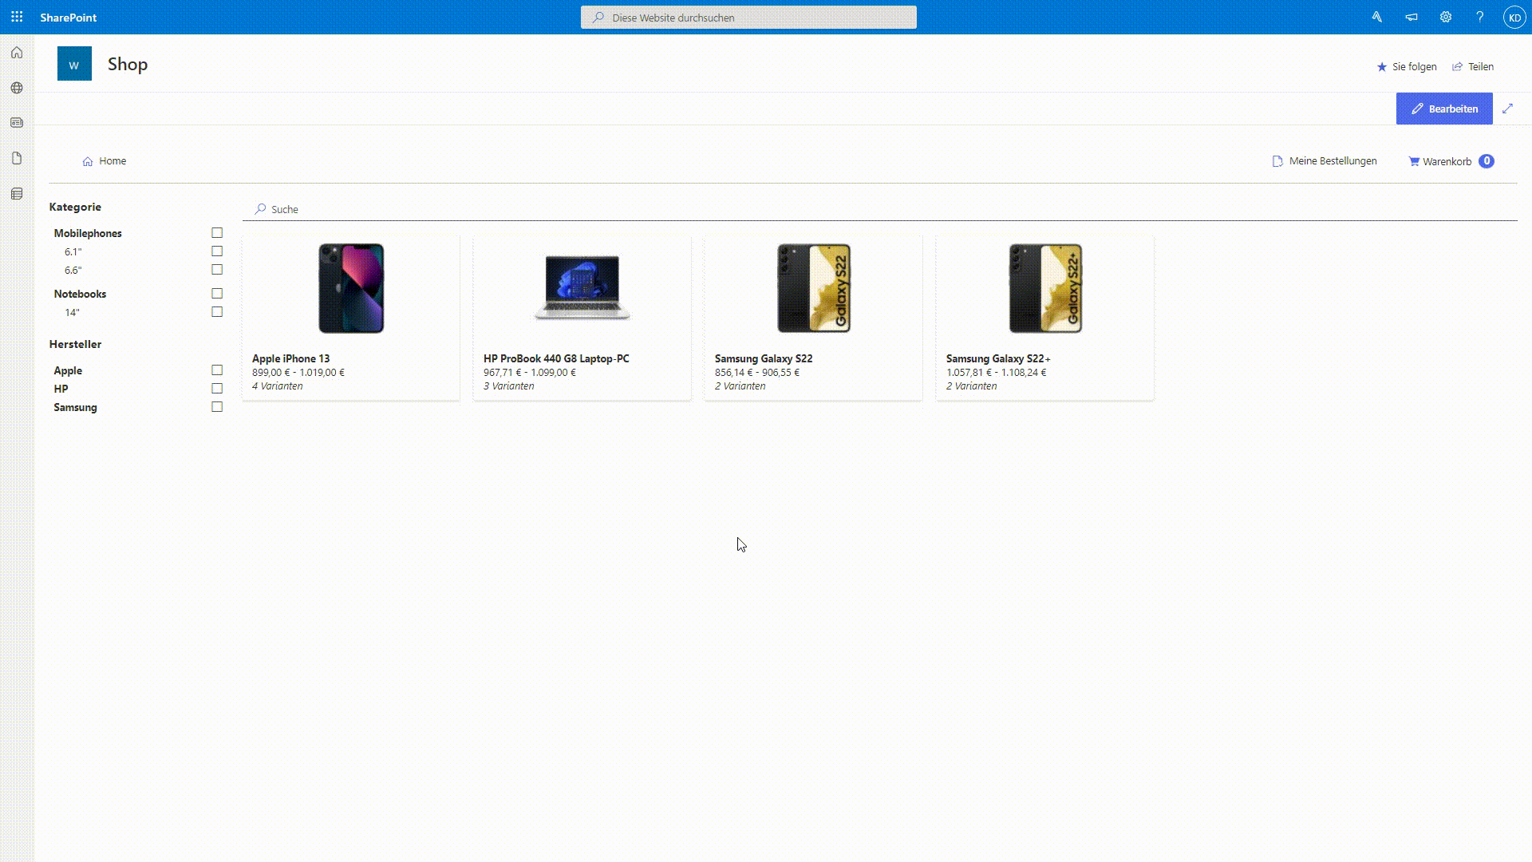Viewport: 1532px width, 862px height.
Task: Open the app launcher waffle icon
Action: [17, 17]
